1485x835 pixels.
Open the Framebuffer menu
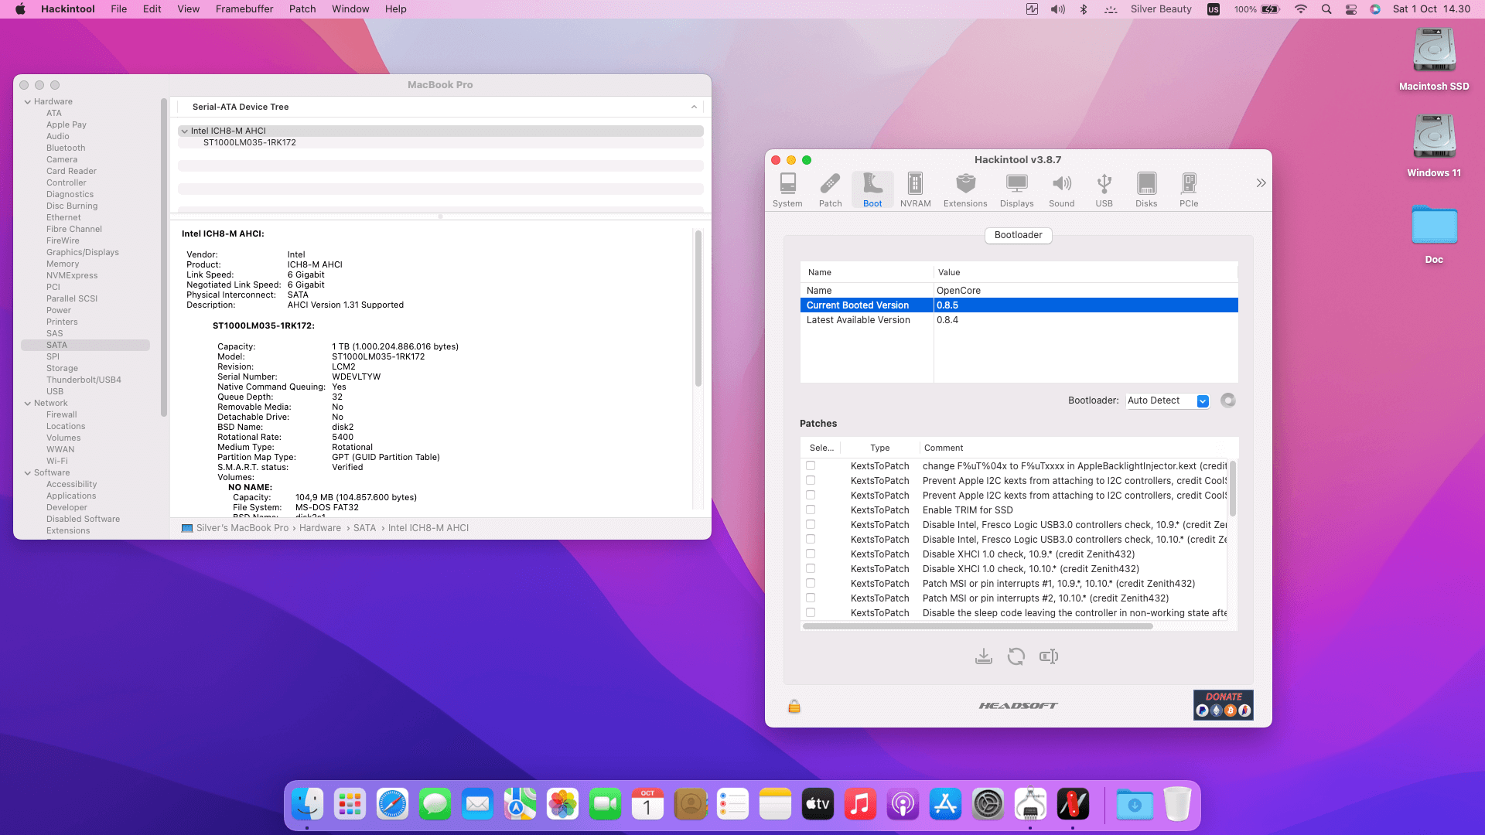(x=244, y=9)
